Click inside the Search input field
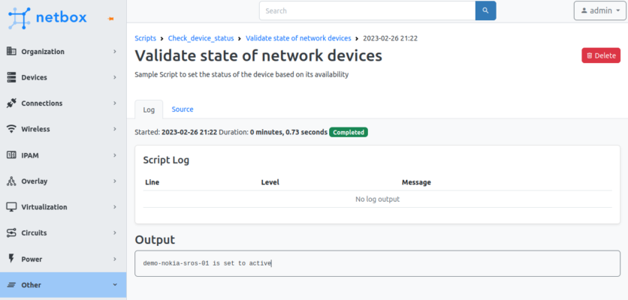The width and height of the screenshot is (628, 300). tap(367, 11)
